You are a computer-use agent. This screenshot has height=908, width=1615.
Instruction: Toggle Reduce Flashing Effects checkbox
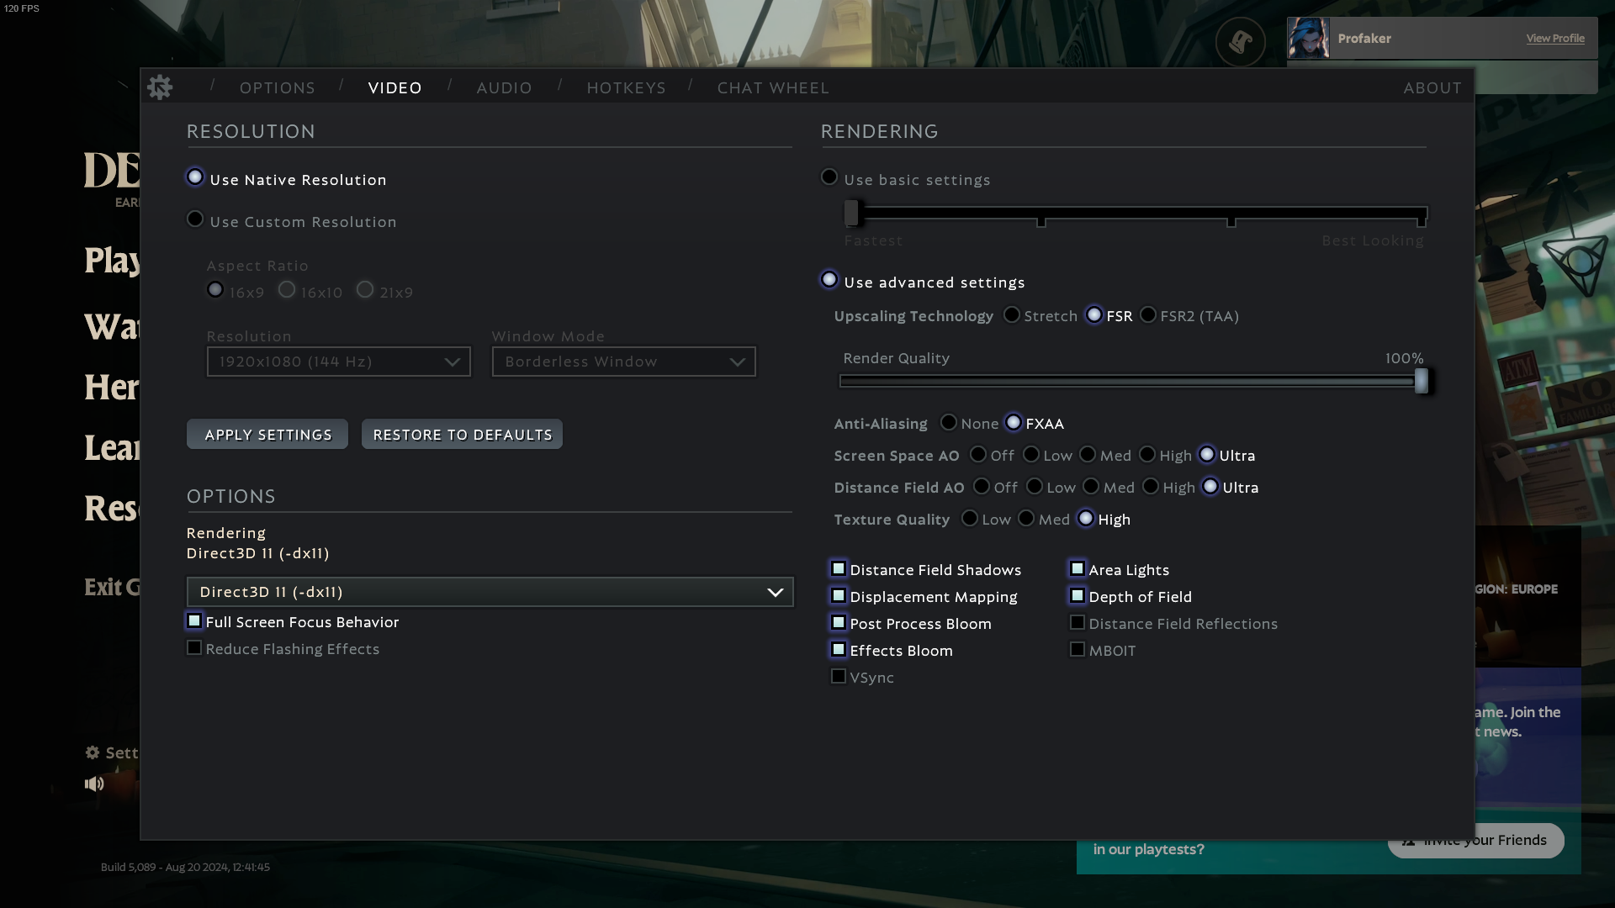(x=194, y=648)
